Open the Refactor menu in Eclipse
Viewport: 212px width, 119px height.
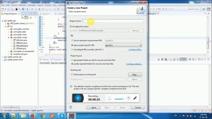coord(23,5)
